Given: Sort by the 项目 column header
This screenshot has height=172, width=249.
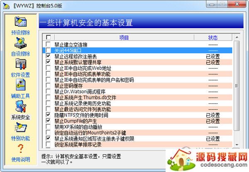Looking at the screenshot, I should 124,37.
